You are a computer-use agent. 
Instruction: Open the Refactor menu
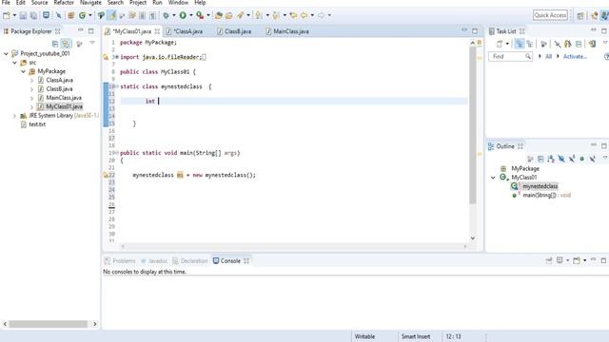click(64, 3)
